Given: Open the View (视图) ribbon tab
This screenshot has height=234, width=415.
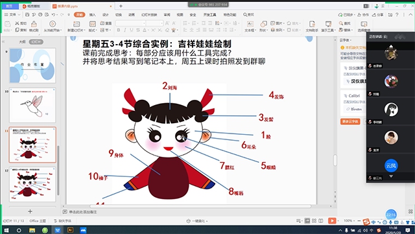Looking at the screenshot, I should 180,14.
